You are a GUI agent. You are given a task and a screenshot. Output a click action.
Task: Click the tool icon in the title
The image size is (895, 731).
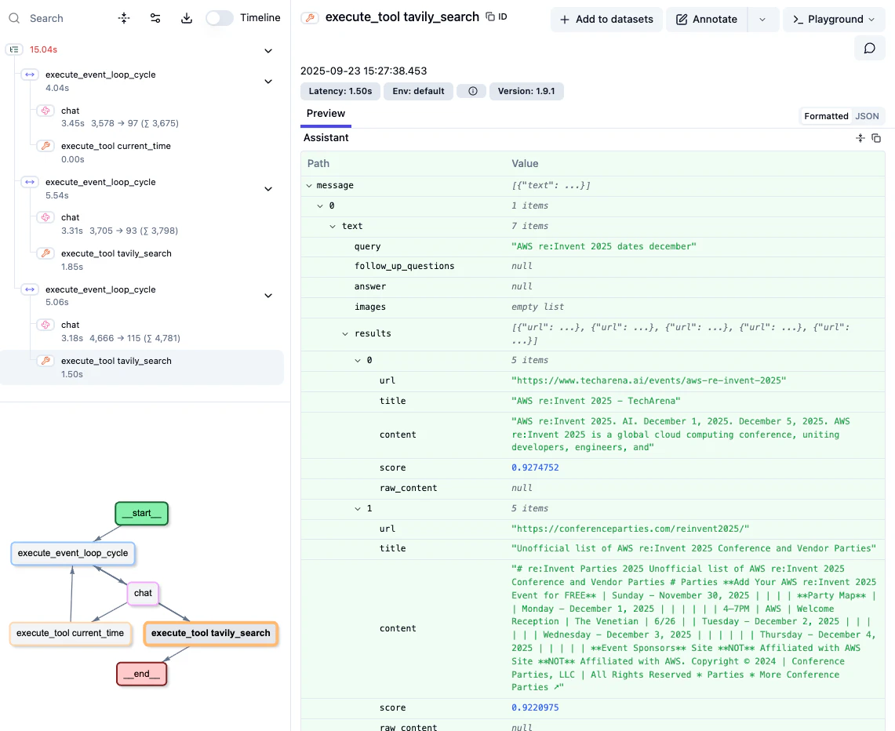coord(310,18)
